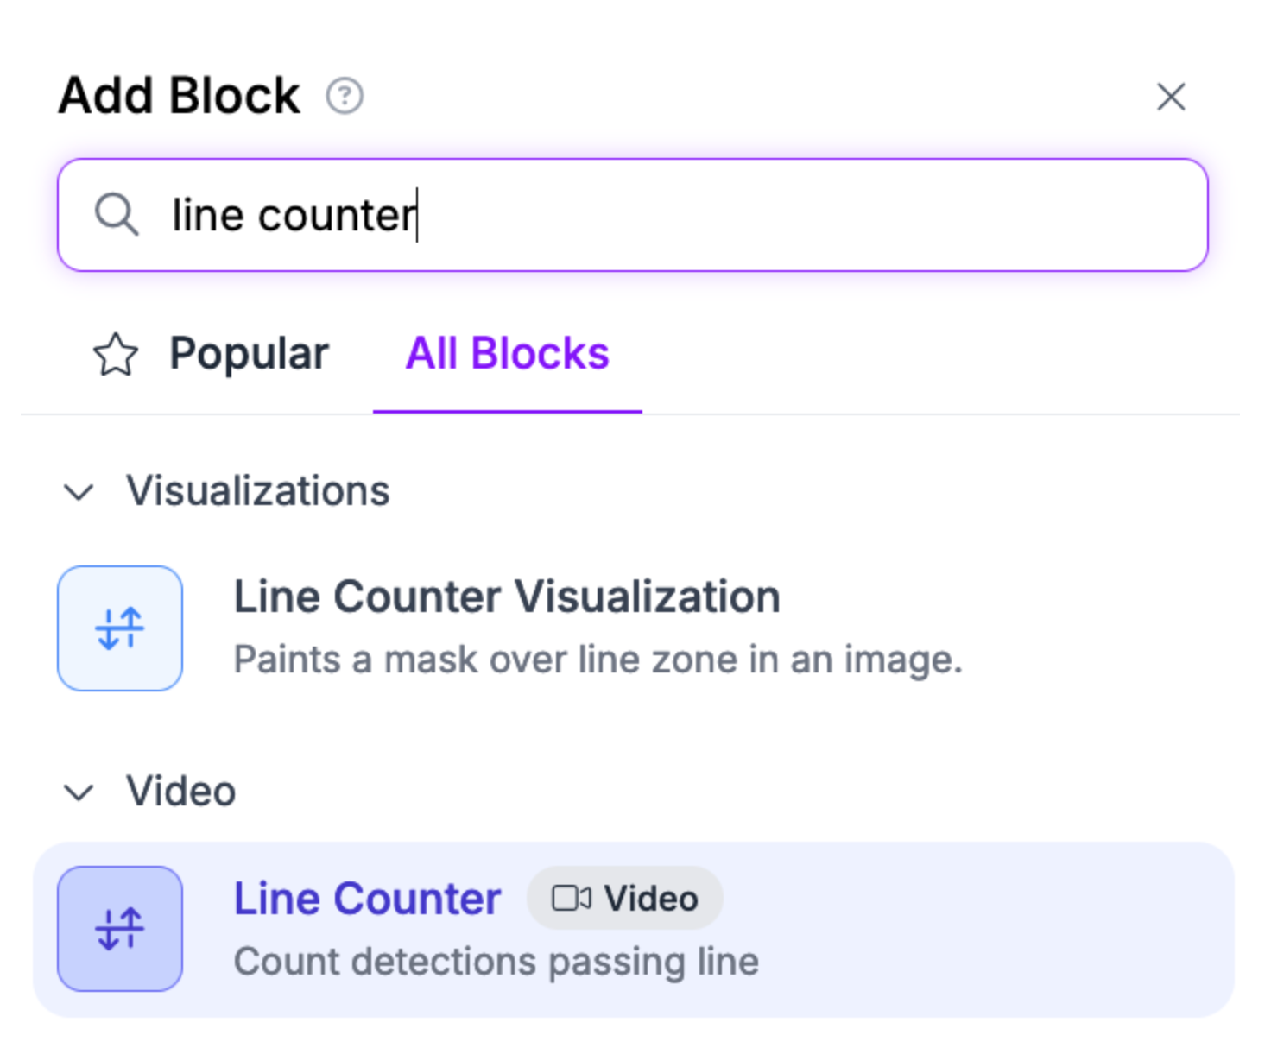Click the 'line counter' search text

click(294, 215)
